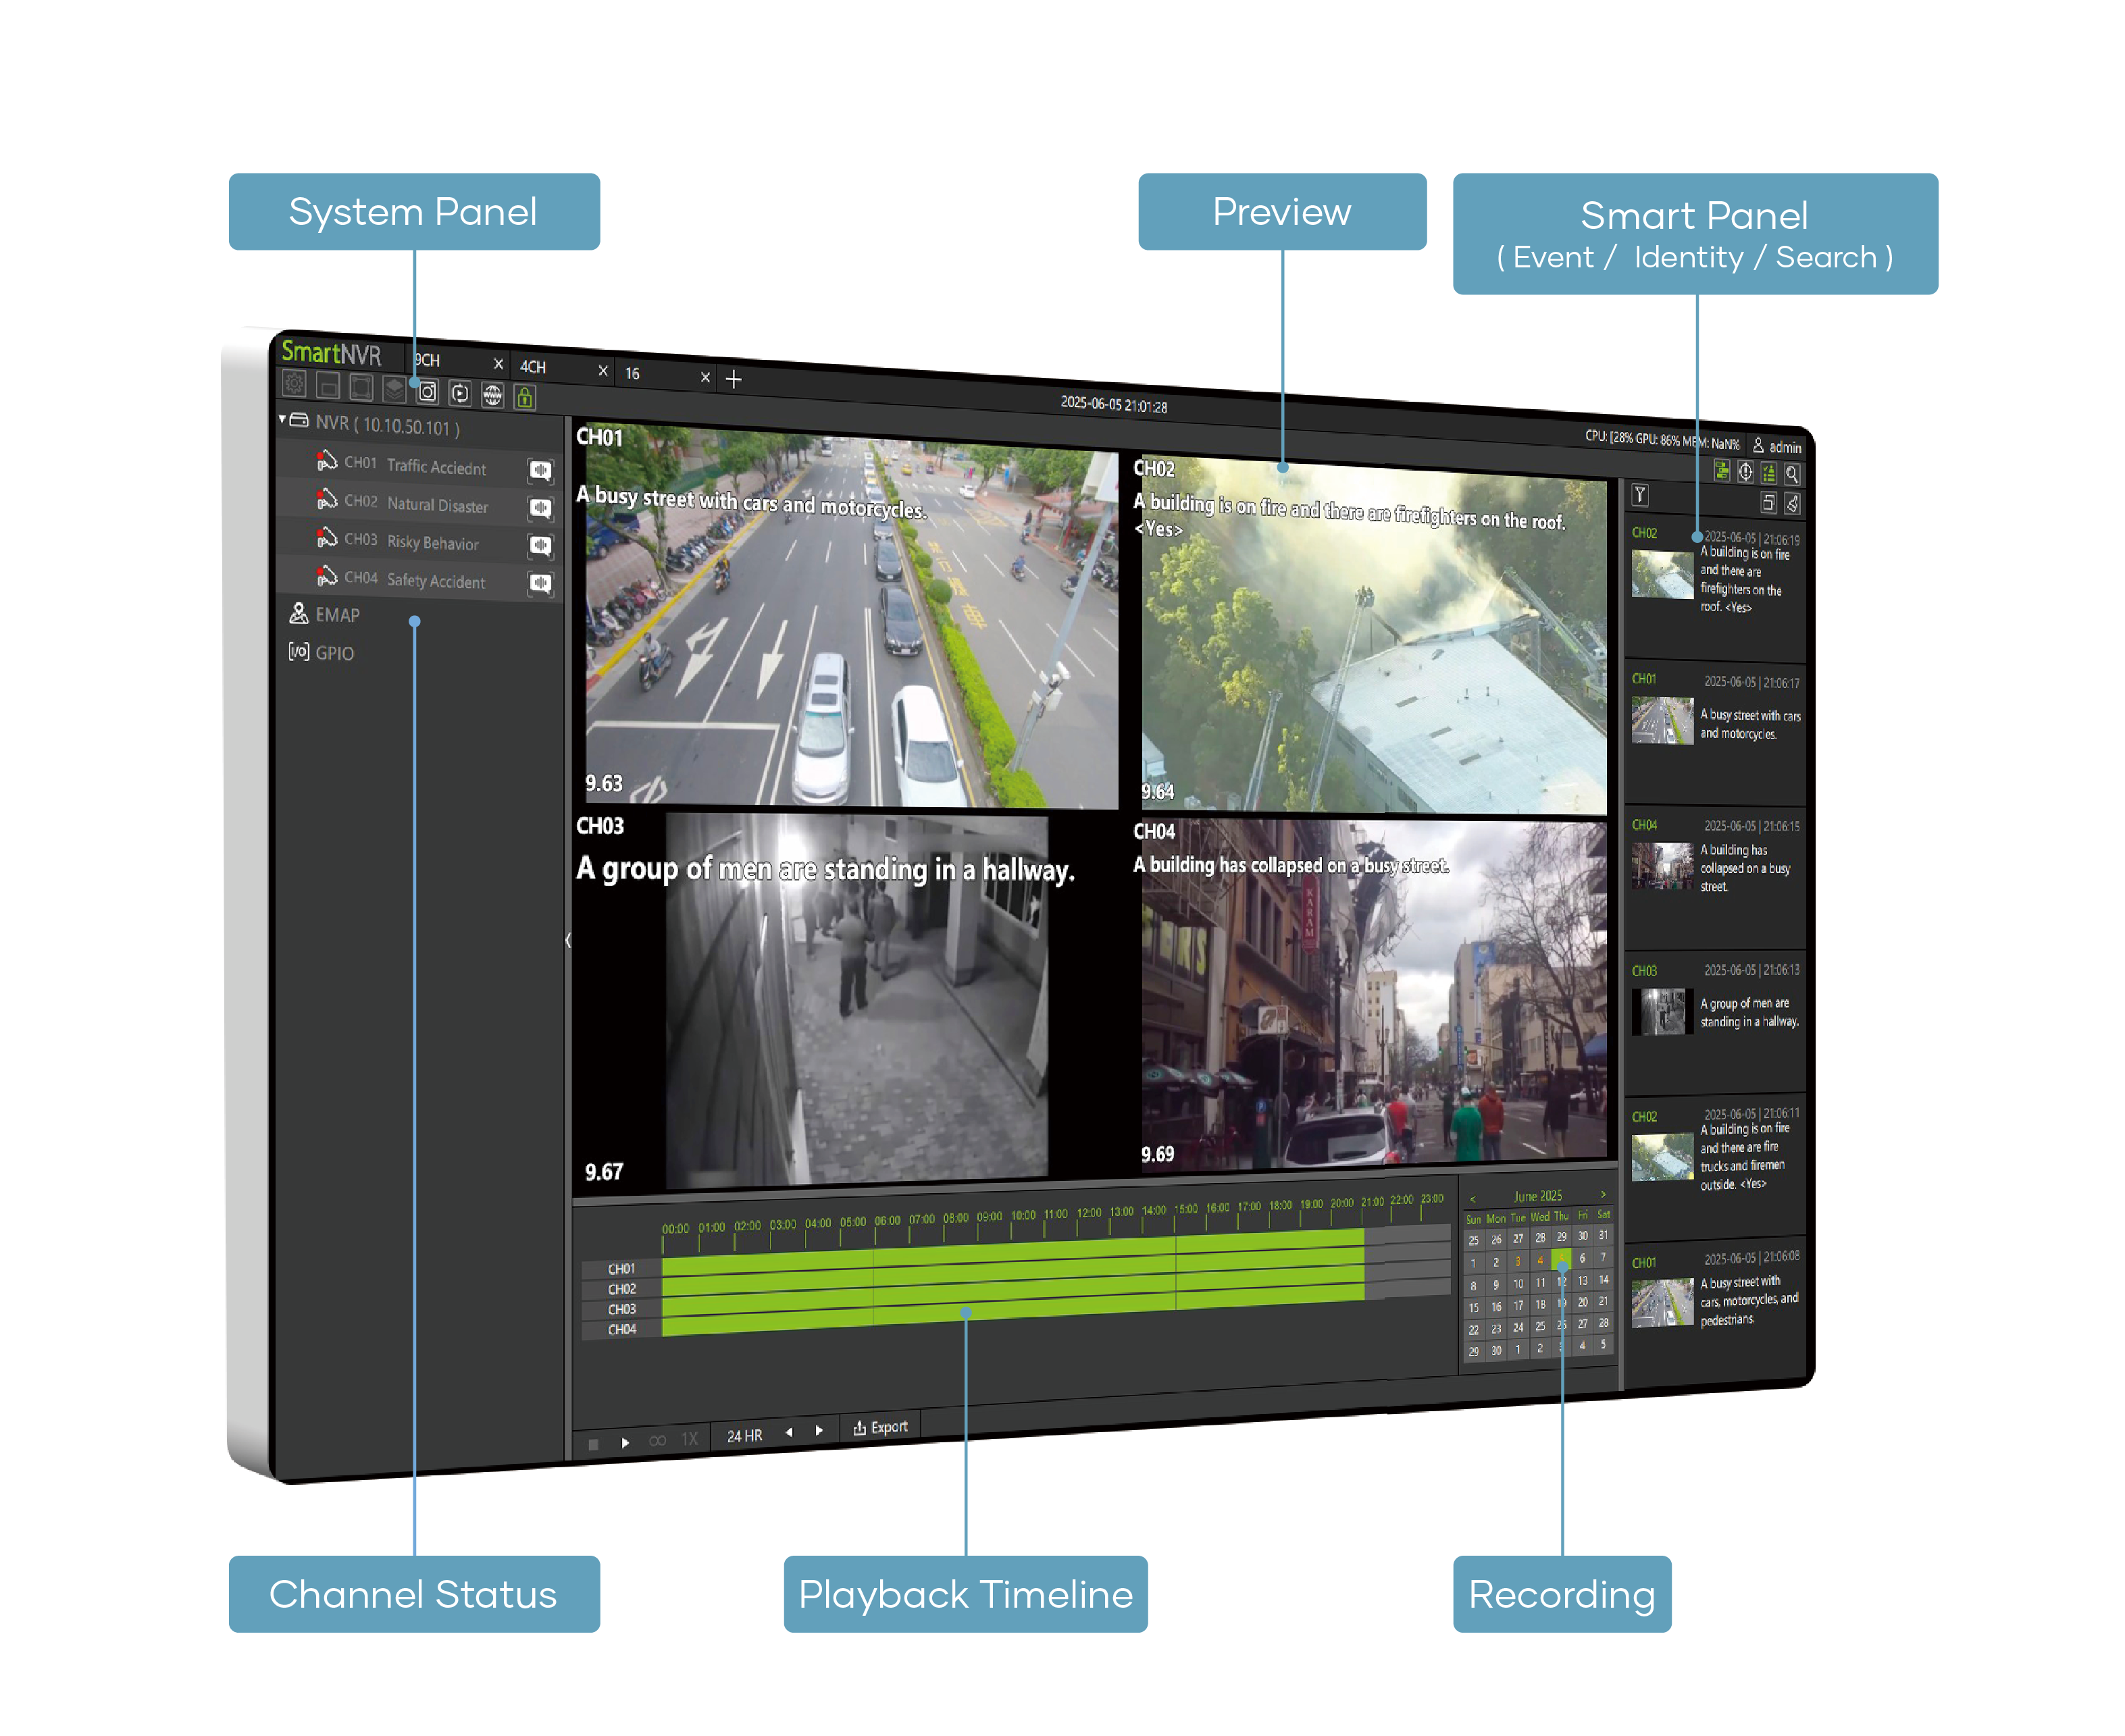
Task: Toggle the speaker on CH02 Natural Disaster
Action: (542, 507)
